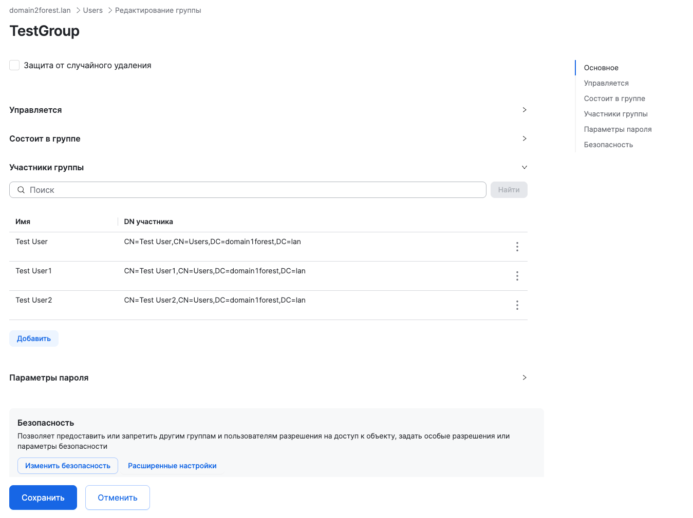Collapse the Участники группы section
693x518 pixels.
[524, 167]
